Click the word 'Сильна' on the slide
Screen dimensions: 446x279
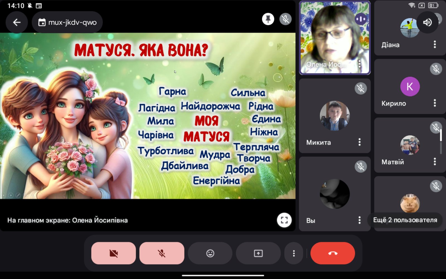point(248,93)
